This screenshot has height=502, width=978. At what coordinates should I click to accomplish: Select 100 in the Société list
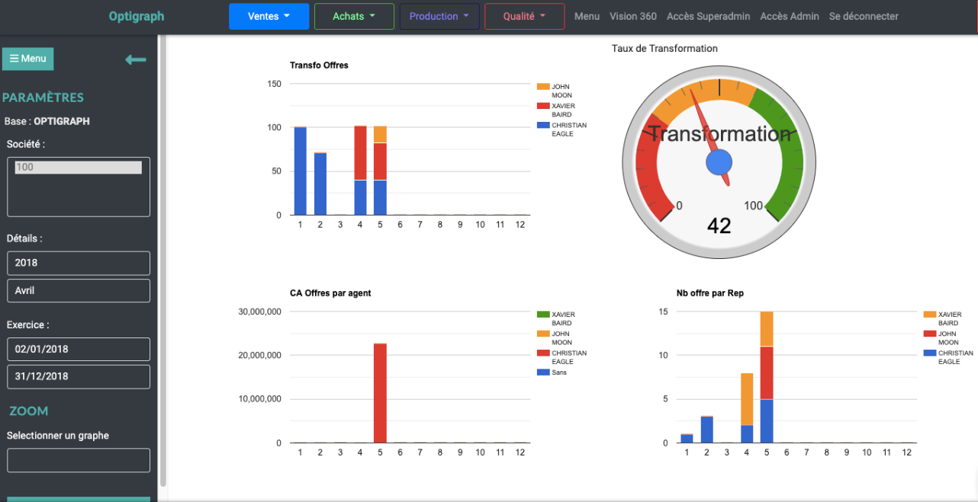coord(78,167)
